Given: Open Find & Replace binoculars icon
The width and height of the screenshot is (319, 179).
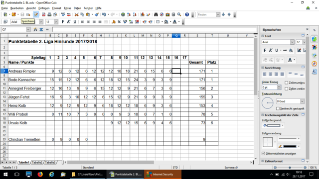Looking at the screenshot, I should pos(156,14).
